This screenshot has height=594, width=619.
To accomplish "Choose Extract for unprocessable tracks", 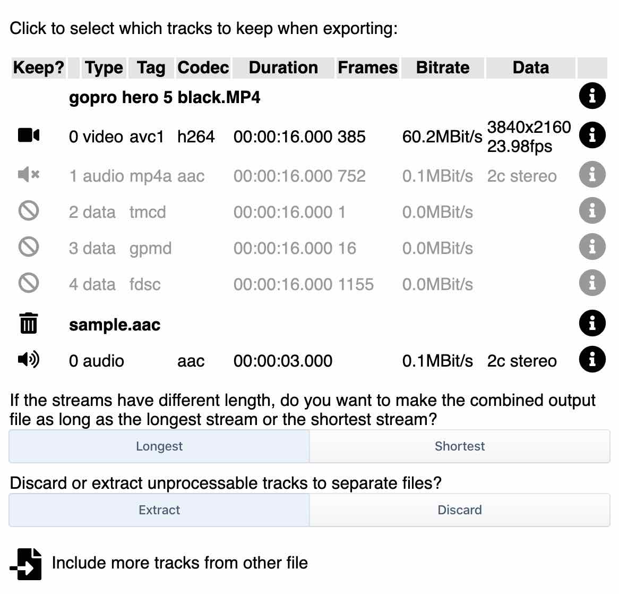I will 159,510.
